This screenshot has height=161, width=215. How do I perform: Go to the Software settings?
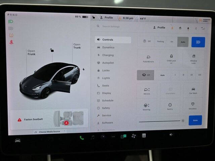tap(105, 123)
